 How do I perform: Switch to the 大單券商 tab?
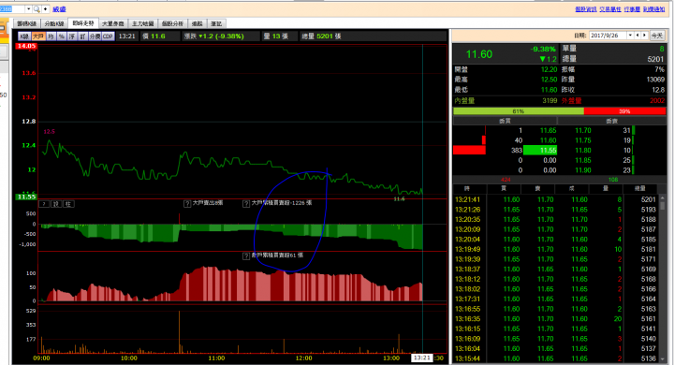(113, 23)
